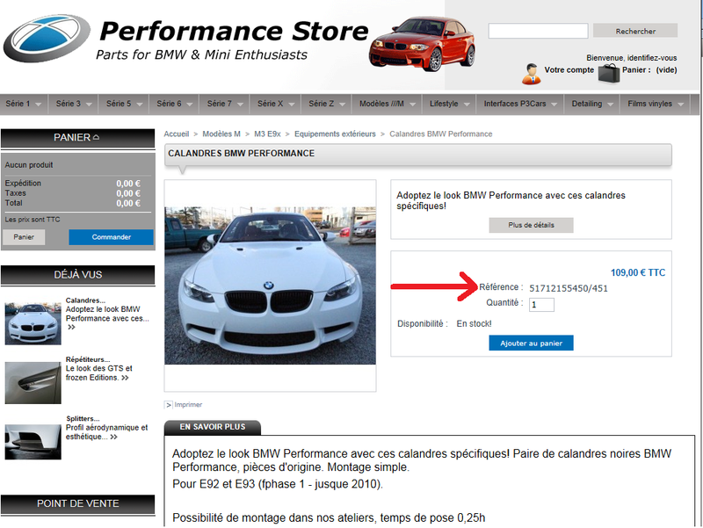Click the Calandres... title link in sidebar
The image size is (703, 528).
pyautogui.click(x=85, y=300)
